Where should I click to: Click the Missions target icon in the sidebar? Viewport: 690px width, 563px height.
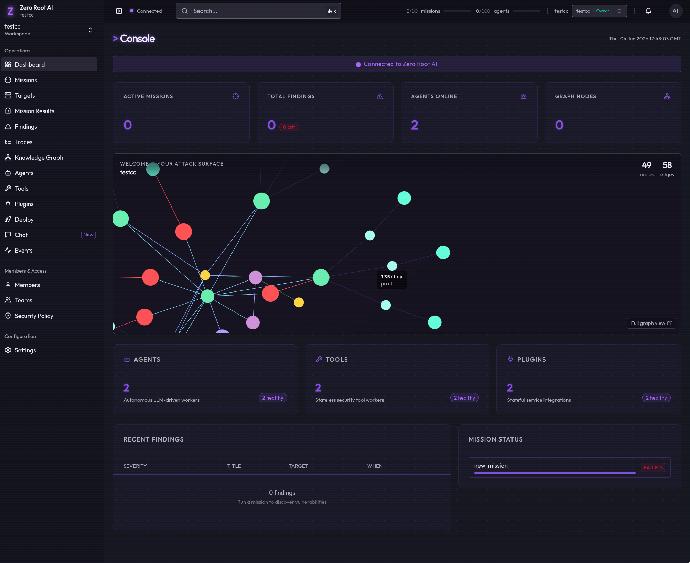(x=8, y=80)
